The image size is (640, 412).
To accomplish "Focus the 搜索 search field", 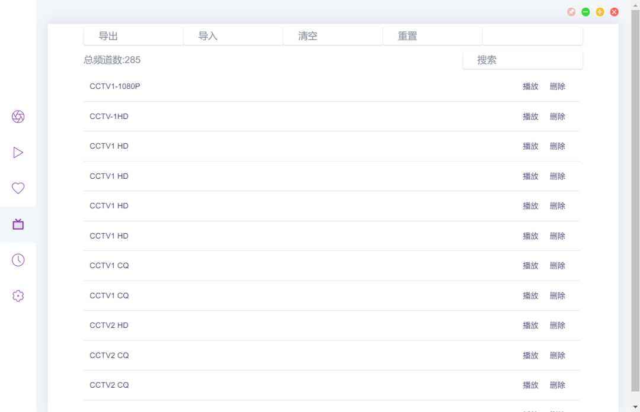I will click(x=523, y=60).
